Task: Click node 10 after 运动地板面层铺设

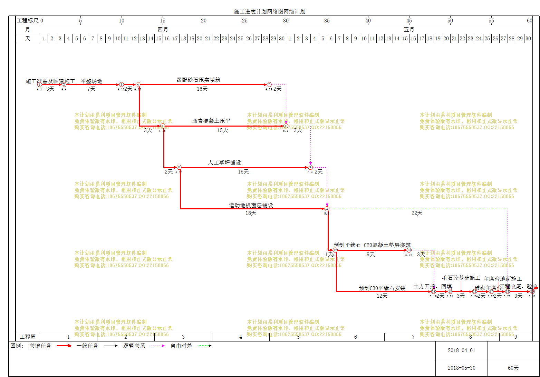Action: [x=327, y=209]
